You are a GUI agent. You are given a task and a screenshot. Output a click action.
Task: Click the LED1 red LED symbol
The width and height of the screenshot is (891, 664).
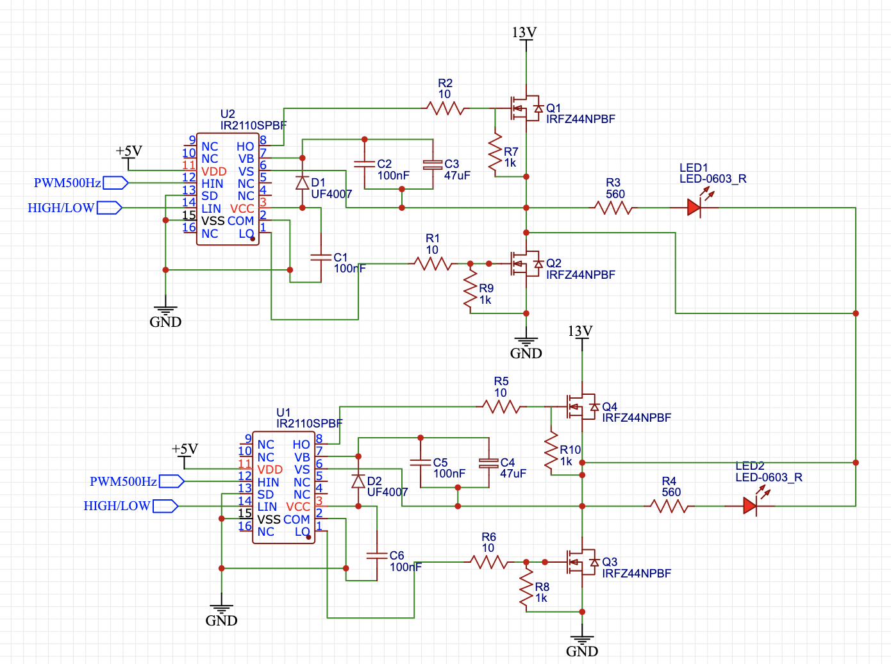pyautogui.click(x=695, y=206)
